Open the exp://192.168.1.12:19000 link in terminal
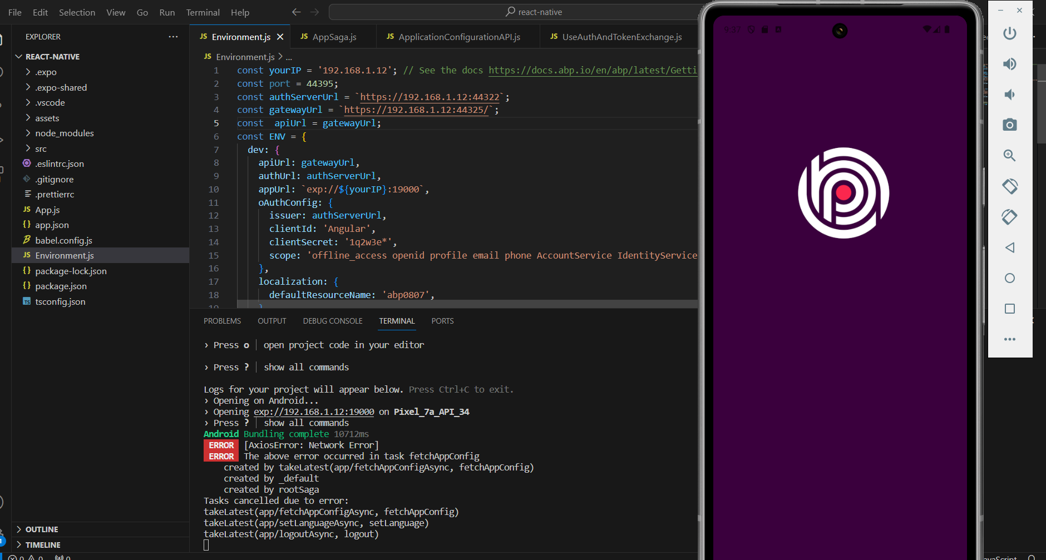The height and width of the screenshot is (560, 1046). pyautogui.click(x=314, y=412)
